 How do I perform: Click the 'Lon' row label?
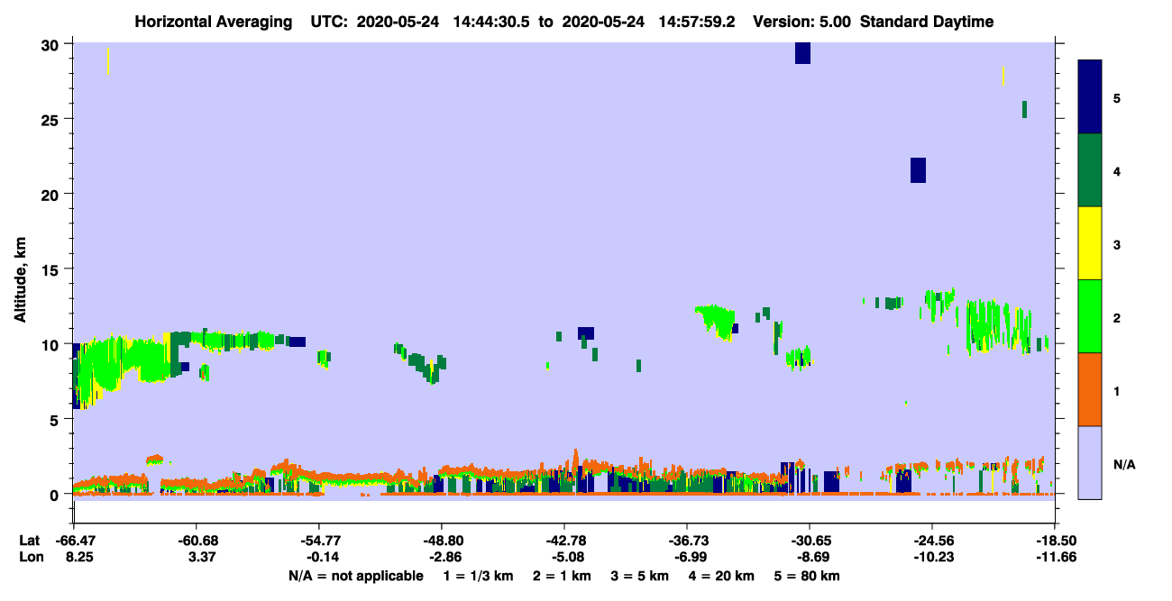(30, 556)
